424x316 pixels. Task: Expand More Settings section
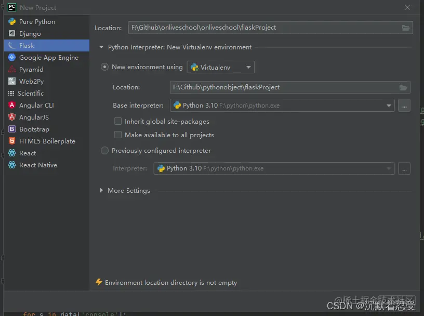(101, 190)
